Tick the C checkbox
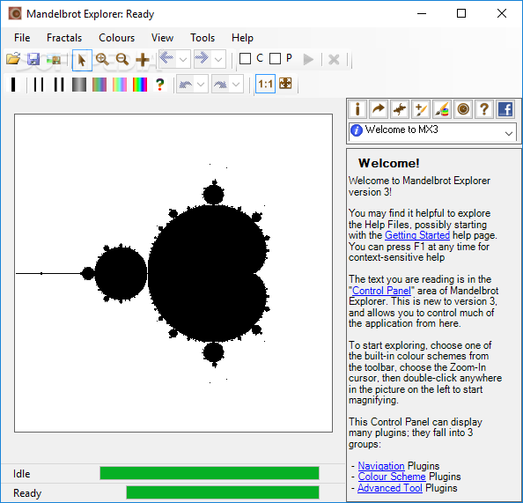523x503 pixels. [x=245, y=59]
